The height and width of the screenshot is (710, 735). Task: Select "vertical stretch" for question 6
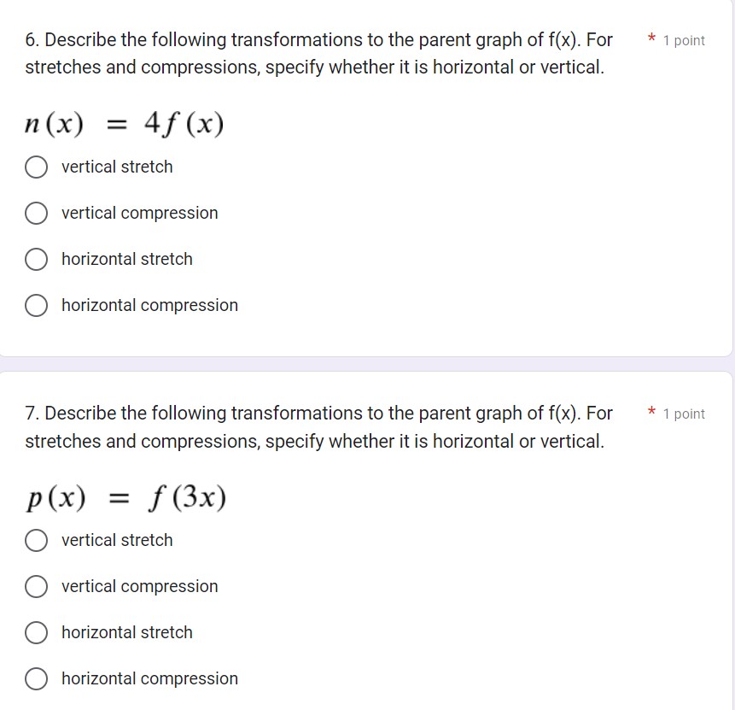[36, 167]
